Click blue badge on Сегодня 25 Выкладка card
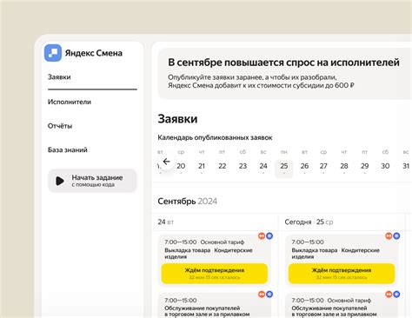The image size is (412, 318). click(396, 236)
